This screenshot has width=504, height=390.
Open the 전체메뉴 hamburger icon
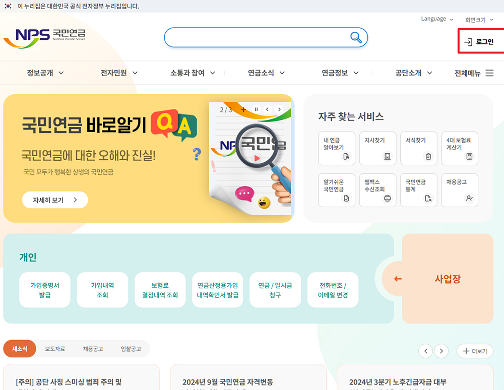click(489, 72)
